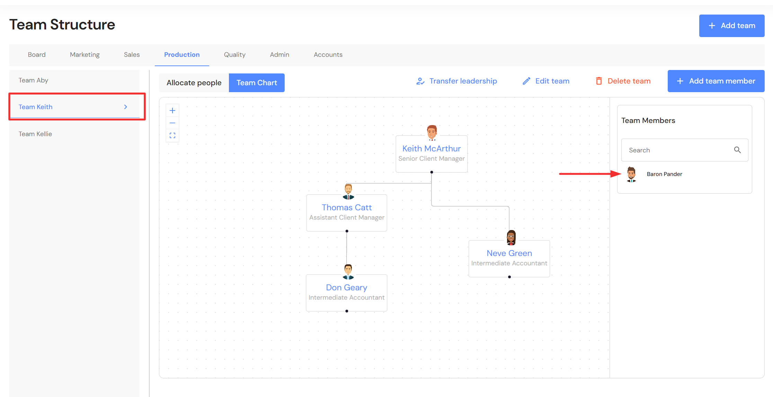Click the chart zoom in plus icon

[172, 111]
